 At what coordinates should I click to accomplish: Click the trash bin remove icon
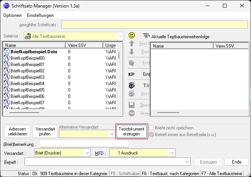pos(132,63)
